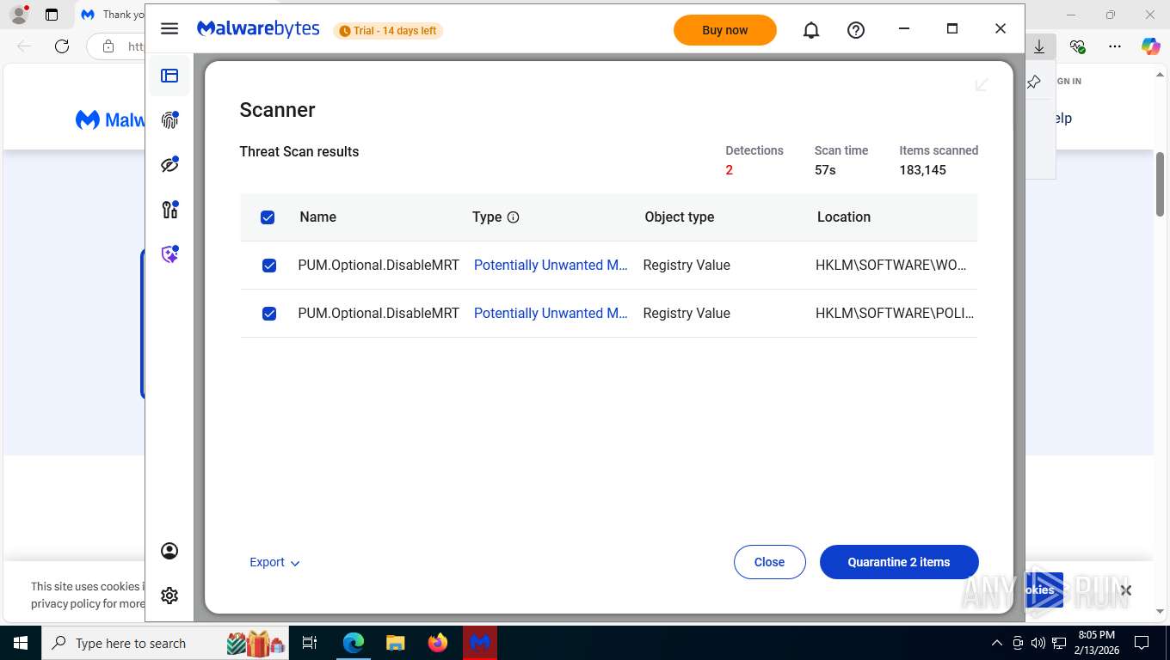Open the purple shield Trusted Advisor icon
This screenshot has width=1170, height=660.
(169, 254)
